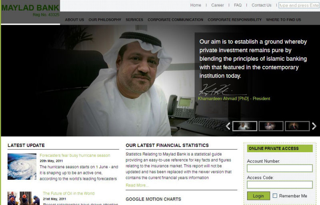Open the Services menu item
Screen dimensions: 320x205
[134, 20]
